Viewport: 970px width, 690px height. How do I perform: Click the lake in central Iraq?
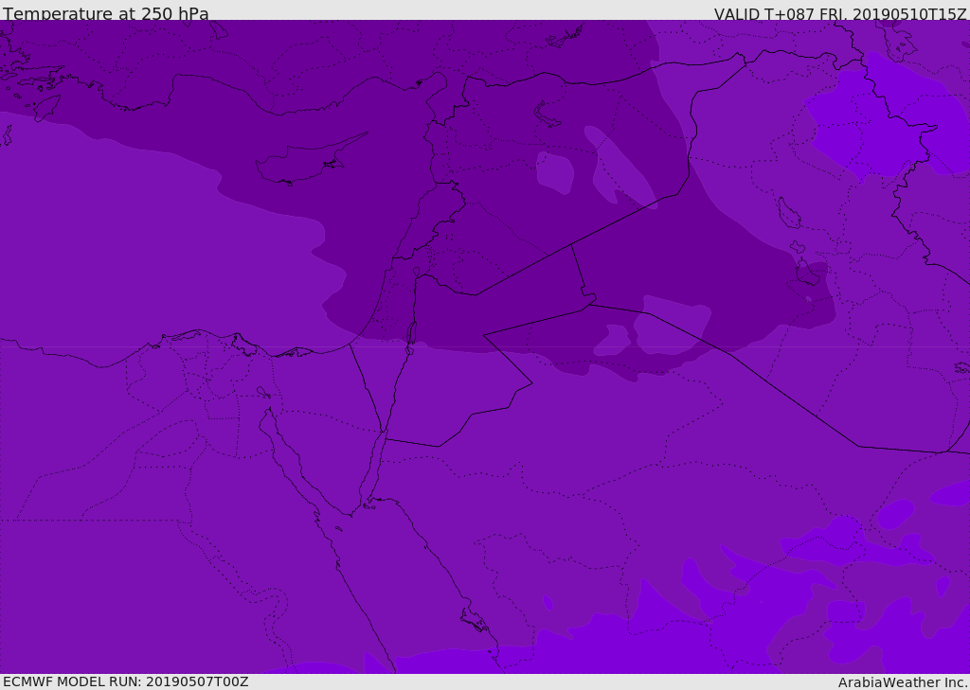point(787,213)
